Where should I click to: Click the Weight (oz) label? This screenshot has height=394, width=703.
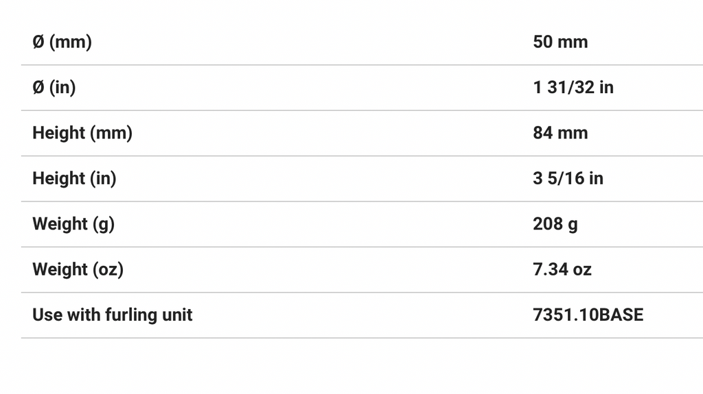78,269
